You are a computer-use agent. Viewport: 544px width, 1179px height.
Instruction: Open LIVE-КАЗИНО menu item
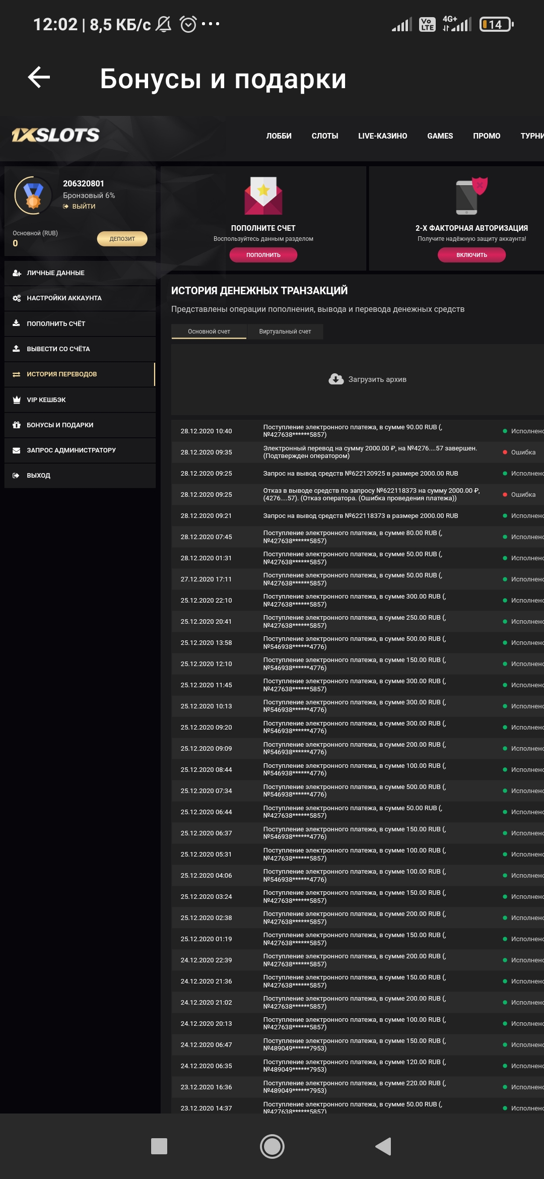pos(382,136)
